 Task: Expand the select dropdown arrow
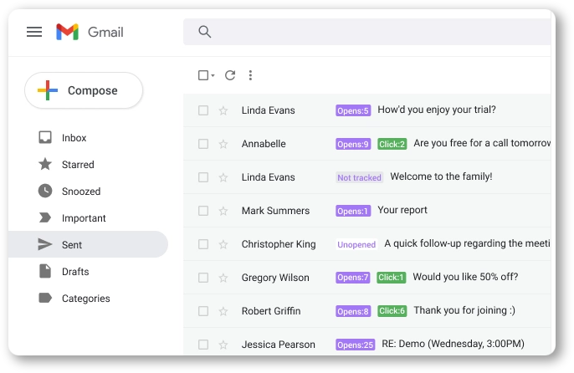click(x=213, y=76)
